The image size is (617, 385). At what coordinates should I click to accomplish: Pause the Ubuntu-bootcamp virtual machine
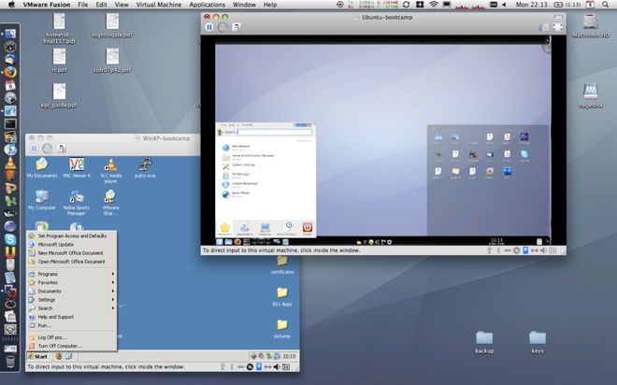[209, 27]
